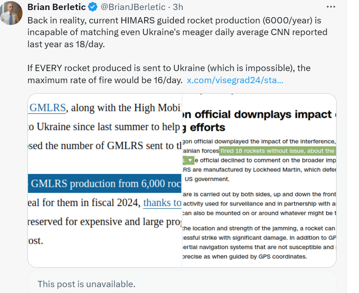Image resolution: width=359 pixels, height=293 pixels.
Task: Follow the x.com/visegrad24 link
Action: pos(235,80)
